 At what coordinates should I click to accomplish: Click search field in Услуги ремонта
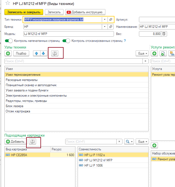point(163,61)
